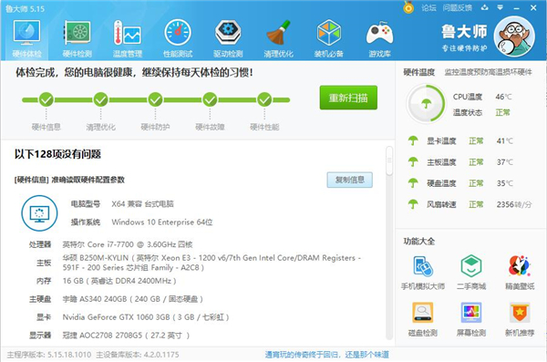547x362 pixels.
Task: Click the 重新扫描 rescan button
Action: (x=348, y=98)
